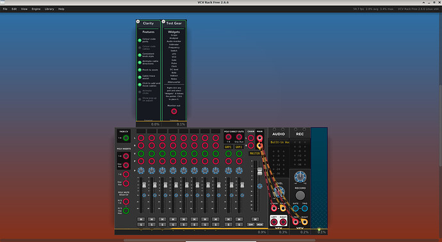The height and width of the screenshot is (242, 442).
Task: Open the MASTER label menu
Action: point(255,153)
